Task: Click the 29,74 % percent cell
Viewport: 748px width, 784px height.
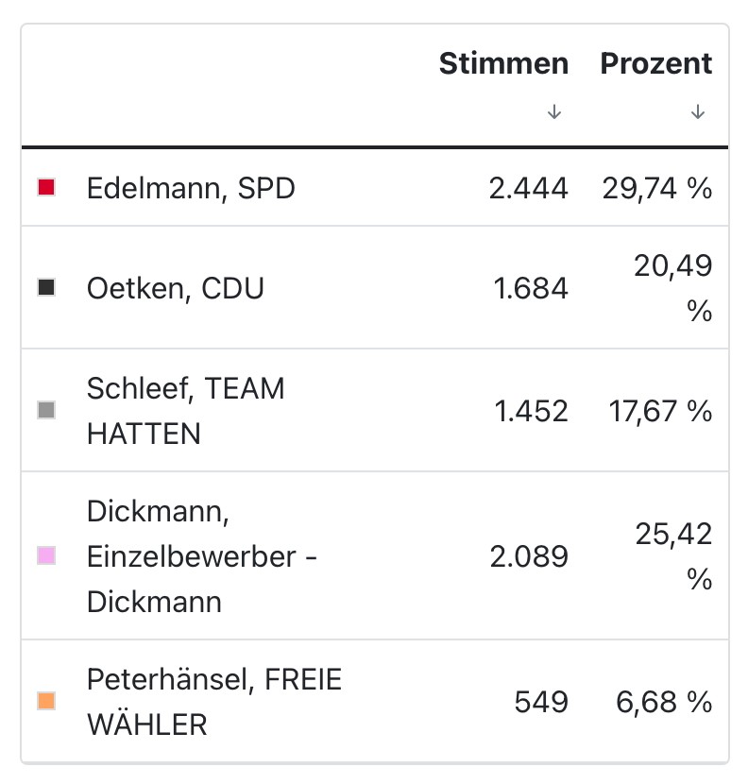Action: [x=657, y=189]
